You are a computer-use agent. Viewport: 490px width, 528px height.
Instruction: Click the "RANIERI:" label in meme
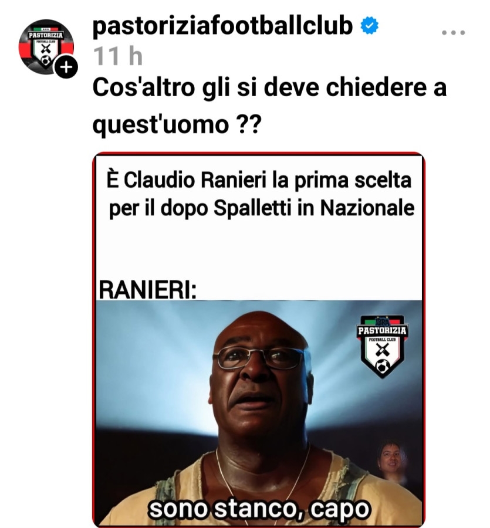(x=147, y=289)
